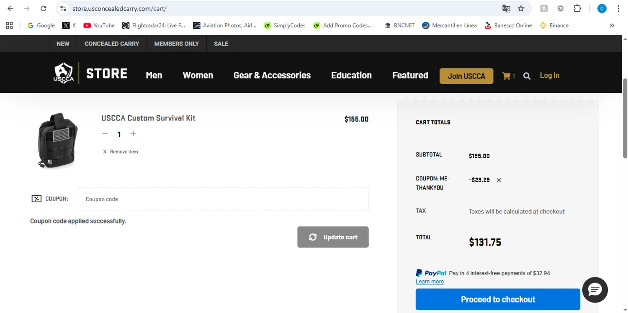Open the Women menu
Image resolution: width=628 pixels, height=313 pixels.
click(198, 75)
